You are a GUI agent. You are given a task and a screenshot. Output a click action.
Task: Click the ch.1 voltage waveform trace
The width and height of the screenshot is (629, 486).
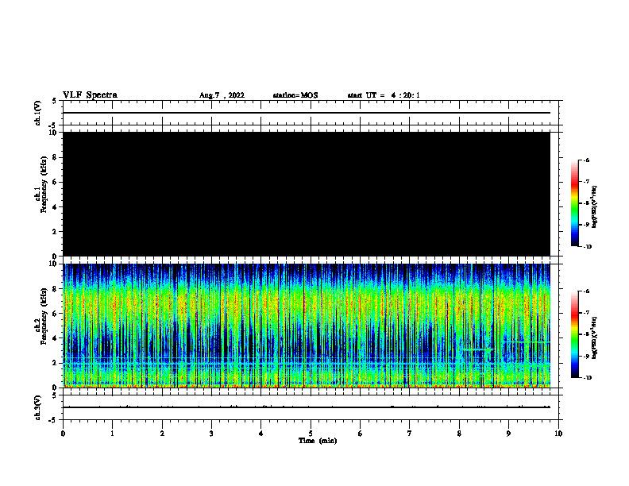coord(307,113)
